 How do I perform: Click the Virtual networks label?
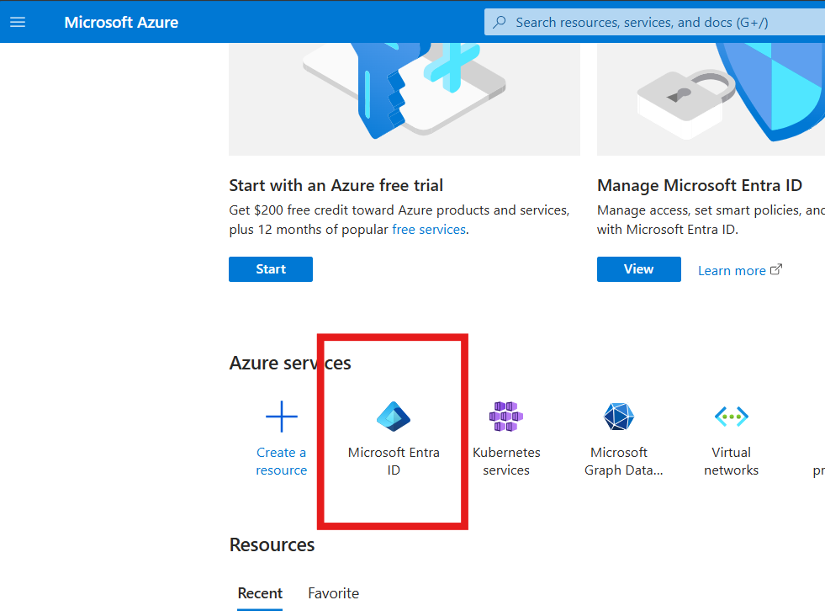[732, 461]
